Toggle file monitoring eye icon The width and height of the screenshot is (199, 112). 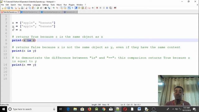click(93, 8)
